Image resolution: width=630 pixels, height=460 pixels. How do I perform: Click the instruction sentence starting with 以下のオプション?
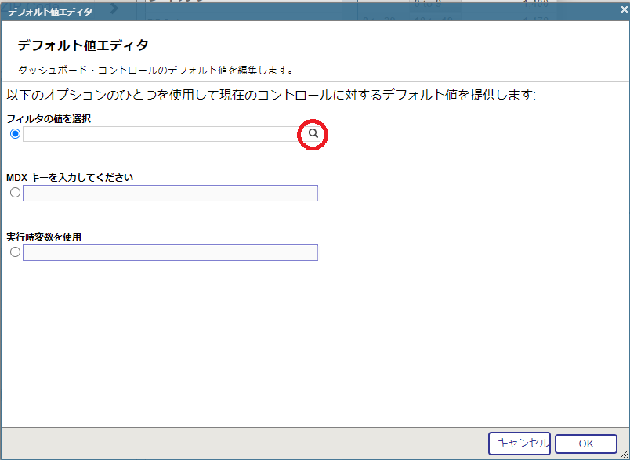270,95
